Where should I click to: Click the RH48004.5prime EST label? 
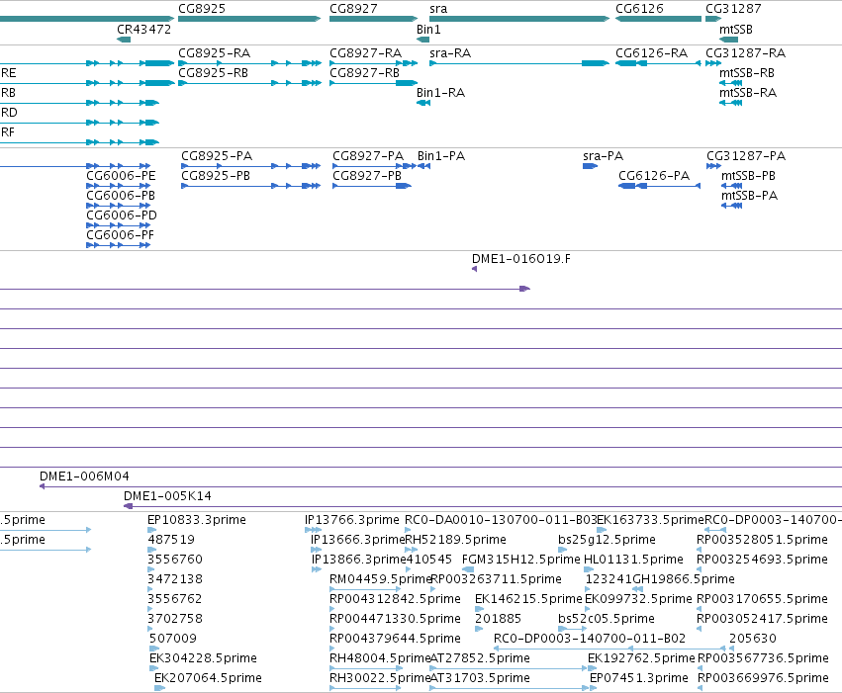[x=380, y=658]
